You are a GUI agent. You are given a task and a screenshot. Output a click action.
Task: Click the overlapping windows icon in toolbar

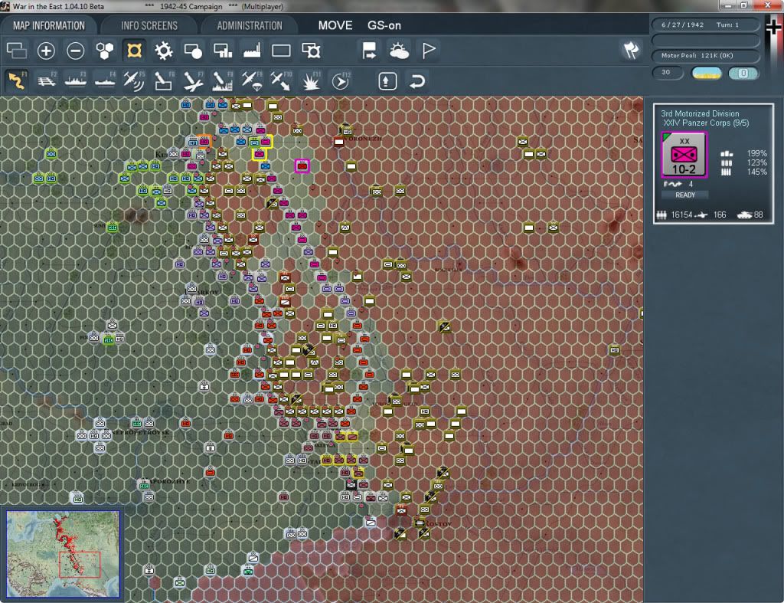(x=17, y=51)
